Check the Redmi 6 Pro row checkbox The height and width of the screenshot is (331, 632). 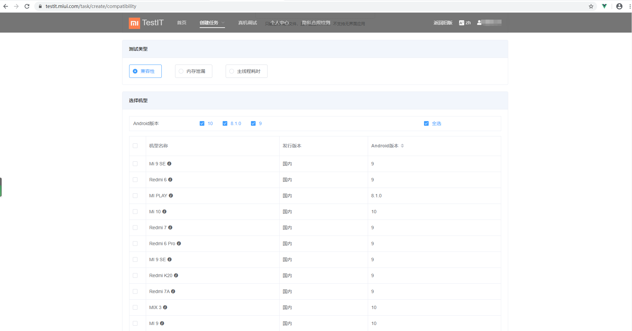[135, 244]
